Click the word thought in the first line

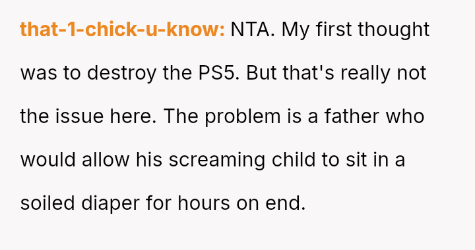pyautogui.click(x=393, y=30)
